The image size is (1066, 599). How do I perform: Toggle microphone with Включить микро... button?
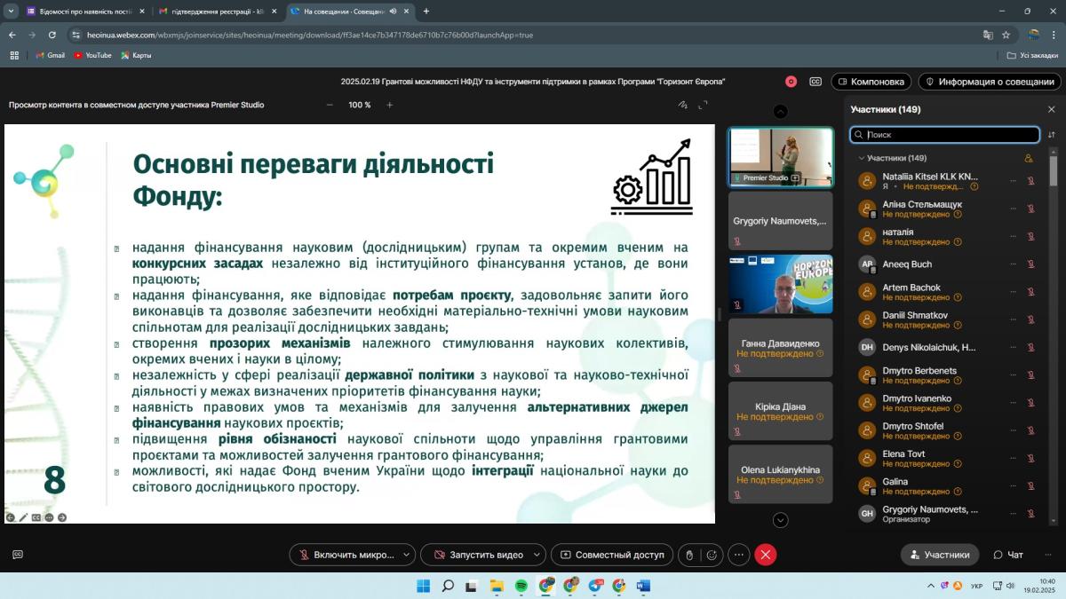pyautogui.click(x=345, y=555)
